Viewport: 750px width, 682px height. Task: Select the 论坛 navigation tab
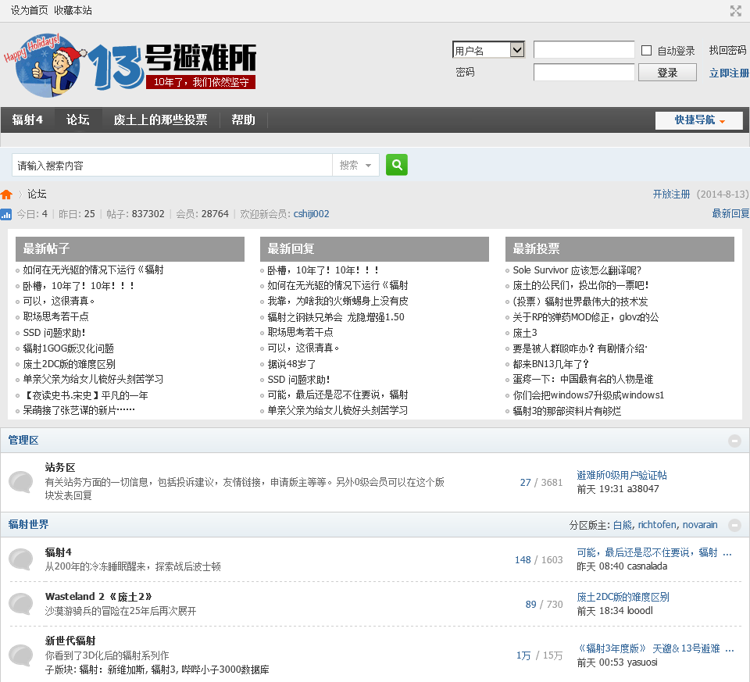pos(78,120)
